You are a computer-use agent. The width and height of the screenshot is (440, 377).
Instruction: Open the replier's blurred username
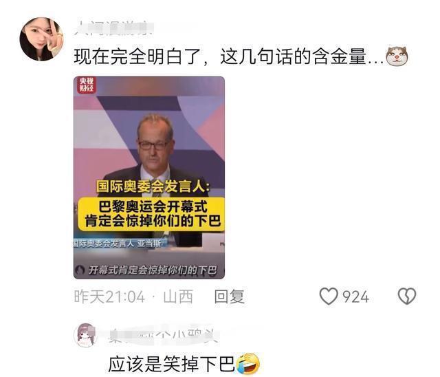pos(164,335)
